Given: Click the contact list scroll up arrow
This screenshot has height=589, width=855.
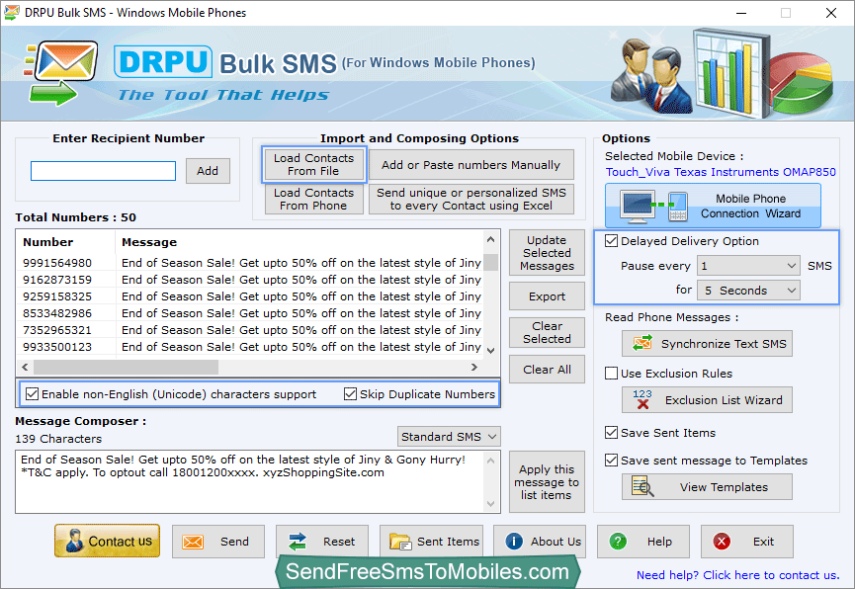Looking at the screenshot, I should (x=490, y=239).
